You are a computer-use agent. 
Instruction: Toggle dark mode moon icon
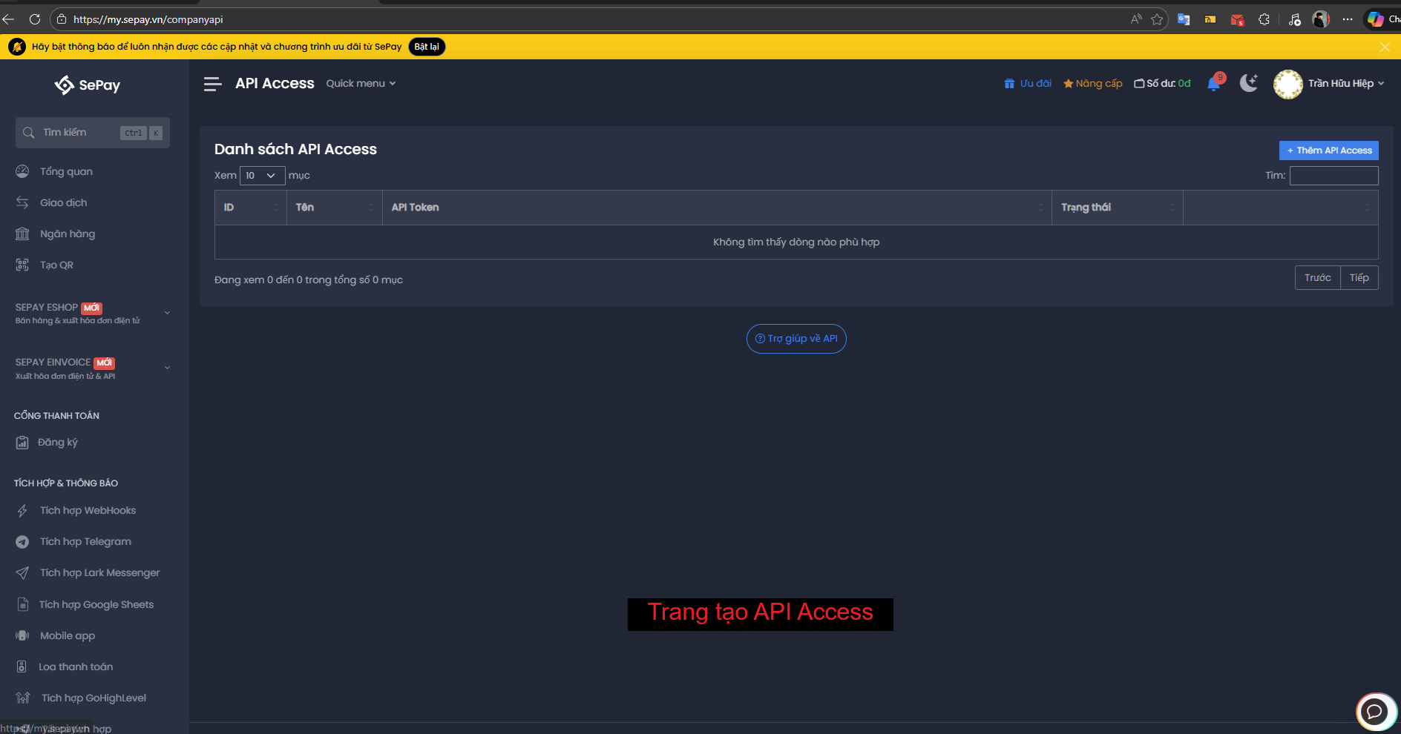pos(1249,84)
